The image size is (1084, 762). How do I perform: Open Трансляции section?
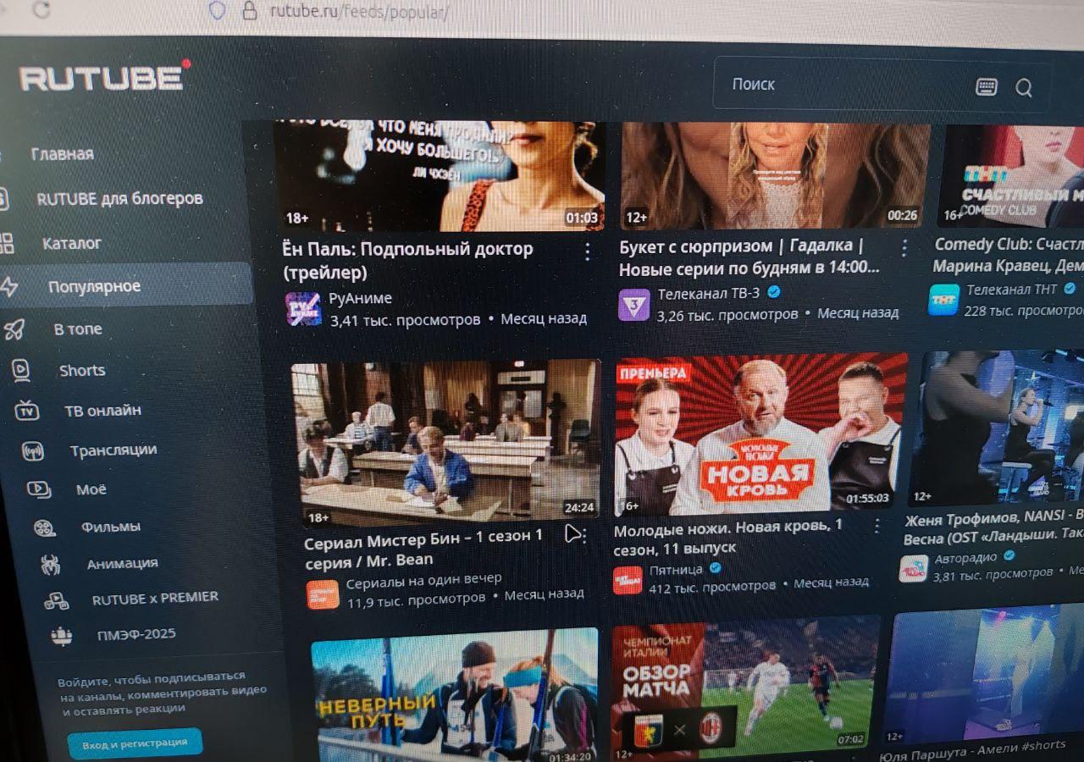(x=113, y=450)
